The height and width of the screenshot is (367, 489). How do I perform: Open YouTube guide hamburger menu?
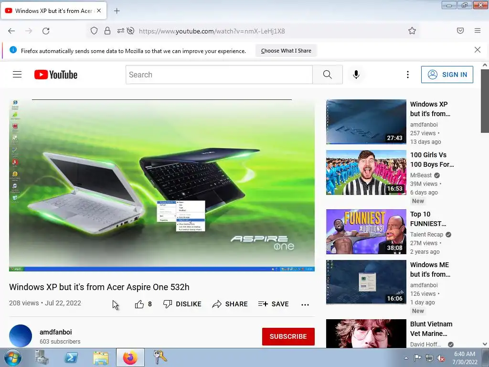pyautogui.click(x=17, y=75)
